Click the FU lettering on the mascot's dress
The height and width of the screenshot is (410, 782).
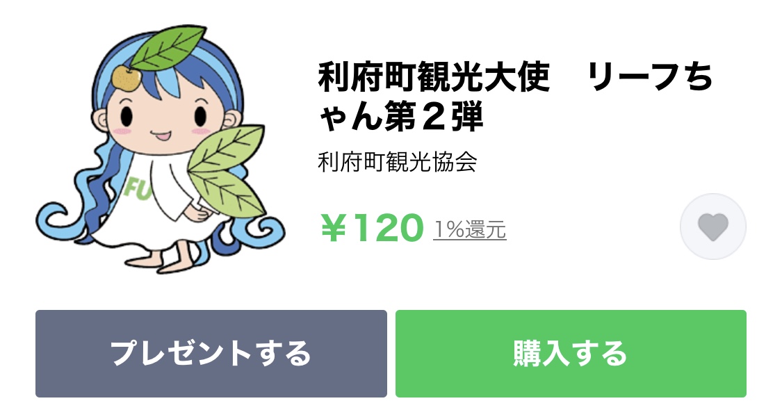point(137,188)
